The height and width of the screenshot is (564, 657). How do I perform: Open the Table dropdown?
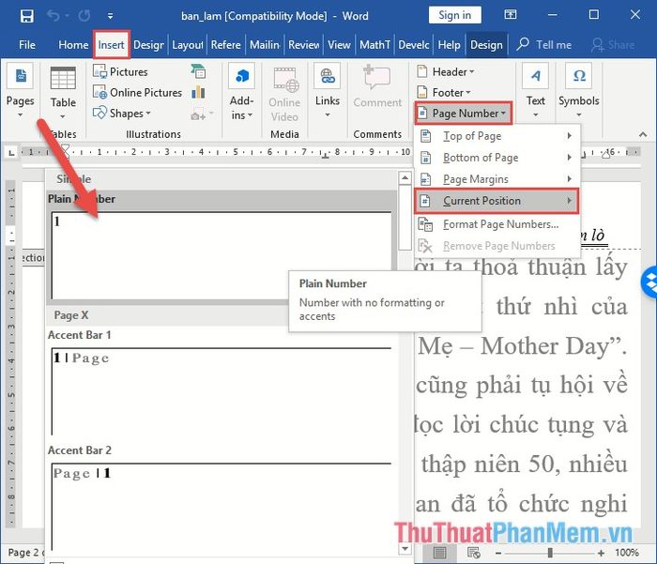pos(63,93)
